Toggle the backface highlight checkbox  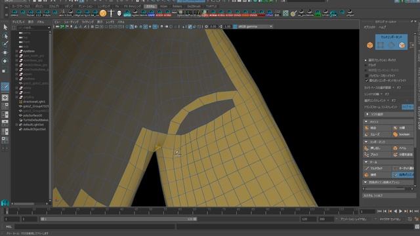(366, 76)
